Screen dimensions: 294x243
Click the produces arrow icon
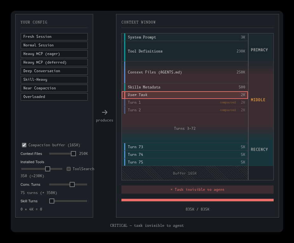(105, 112)
